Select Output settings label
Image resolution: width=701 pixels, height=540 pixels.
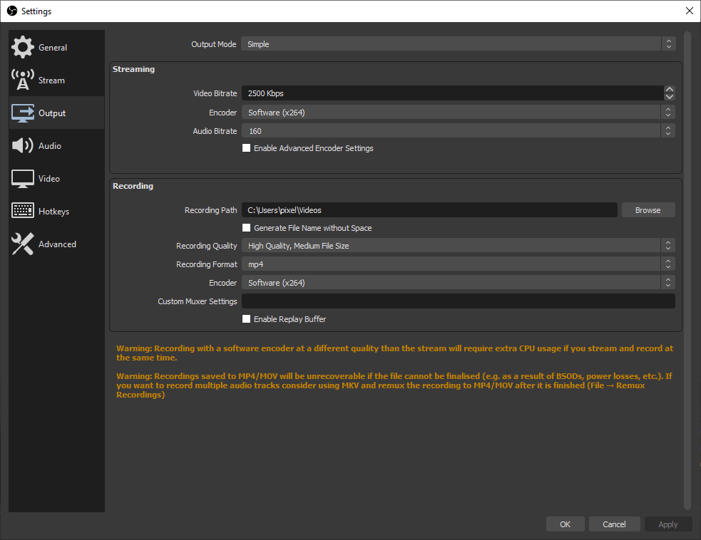pos(52,113)
